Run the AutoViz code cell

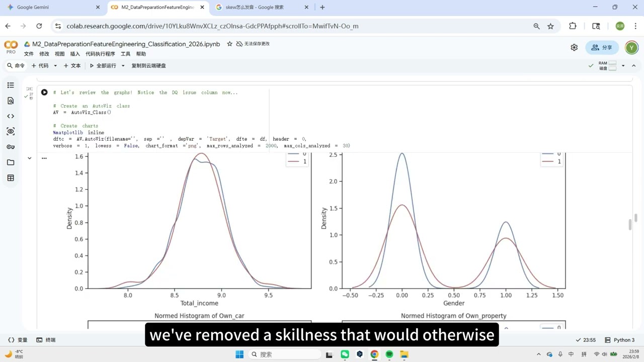(44, 93)
